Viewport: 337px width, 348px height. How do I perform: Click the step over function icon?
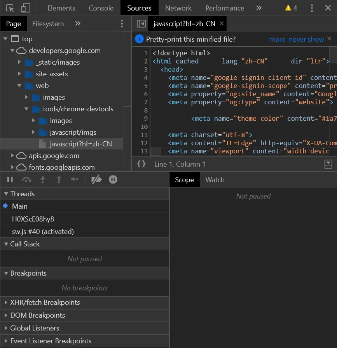pos(26,179)
